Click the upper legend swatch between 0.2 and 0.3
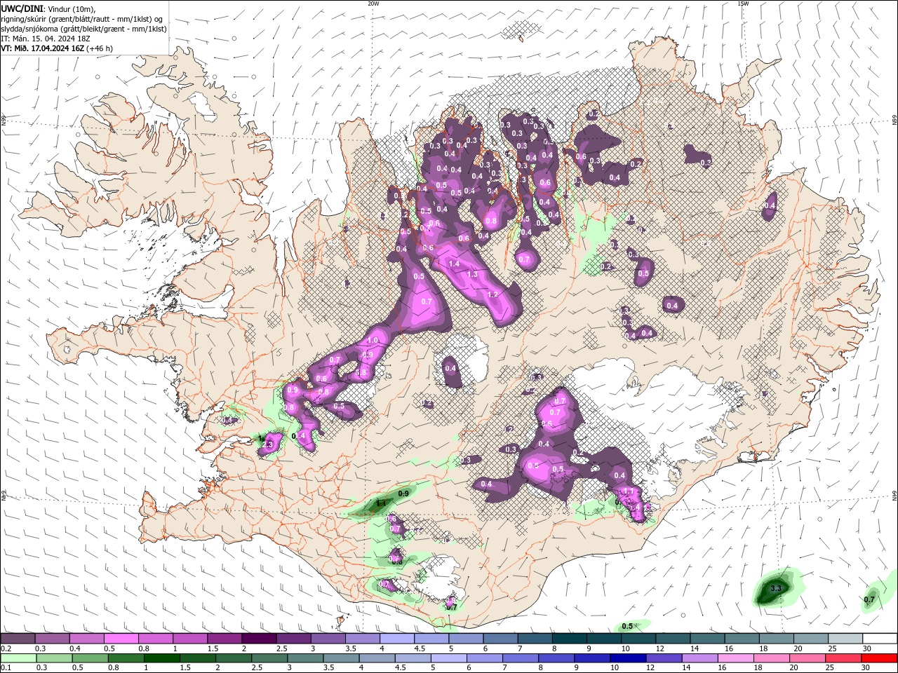 [18, 639]
